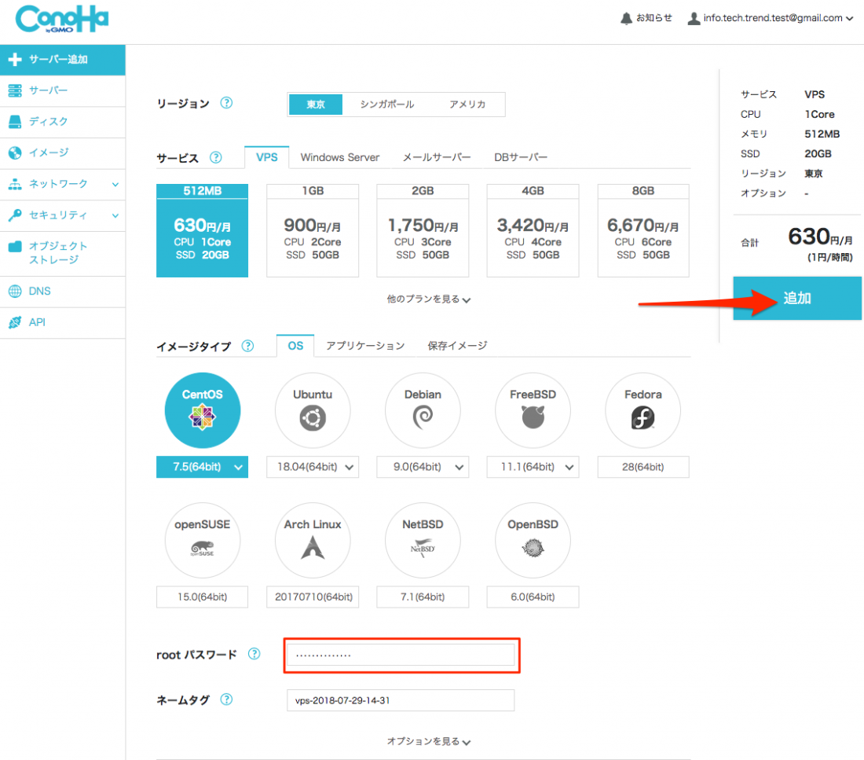Click the plus icon for サーバー追加
Screen dimensions: 864x760
pos(15,59)
